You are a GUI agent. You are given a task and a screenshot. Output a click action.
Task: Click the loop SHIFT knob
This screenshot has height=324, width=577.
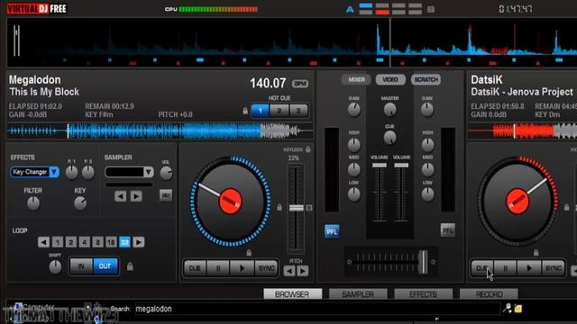55,266
